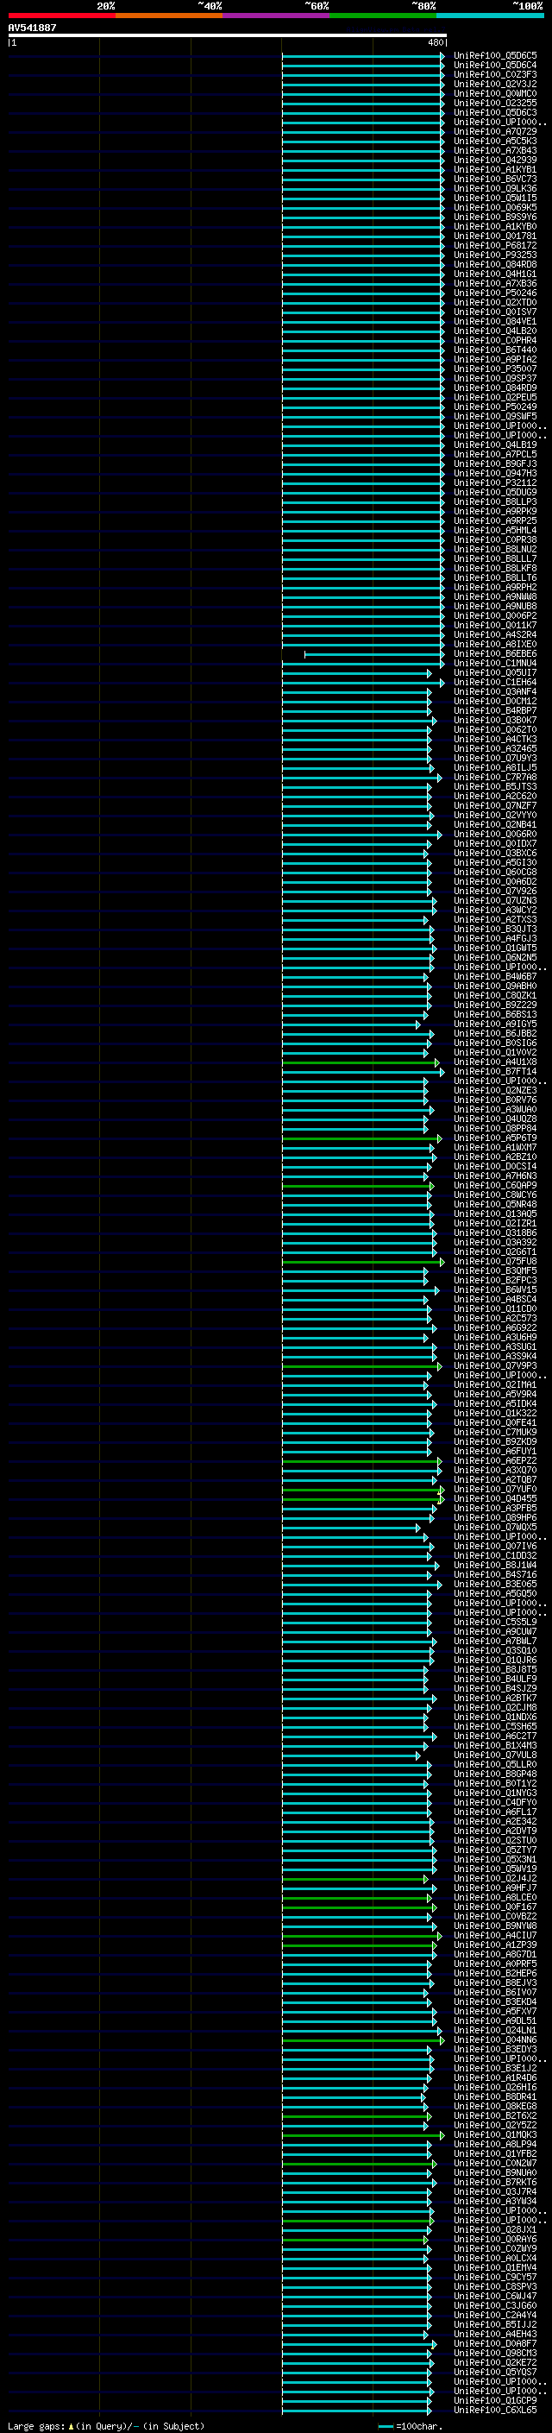Open hit UniRef100_C1EH64
552x2433 pixels.
[495, 682]
